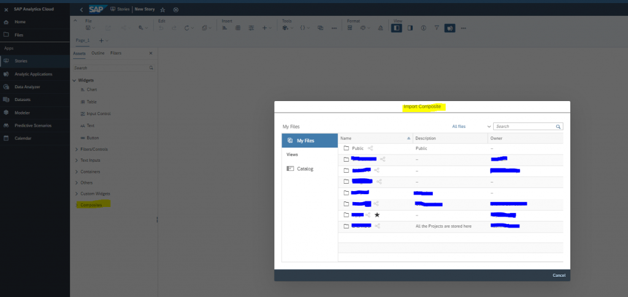This screenshot has height=297, width=628.
Task: Toggle the left side panel view
Action: click(x=397, y=28)
